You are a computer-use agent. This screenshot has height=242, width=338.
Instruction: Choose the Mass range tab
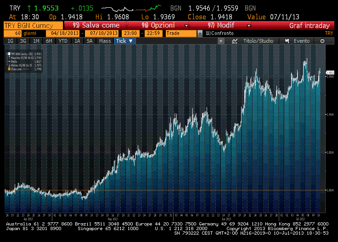[x=105, y=41]
